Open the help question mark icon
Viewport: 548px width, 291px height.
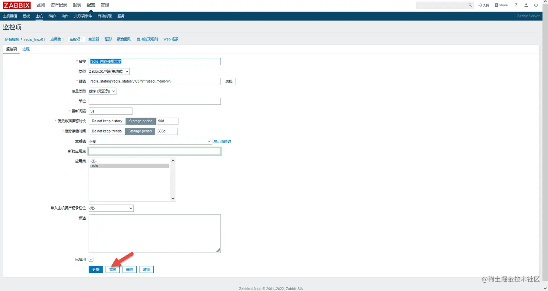pos(516,5)
